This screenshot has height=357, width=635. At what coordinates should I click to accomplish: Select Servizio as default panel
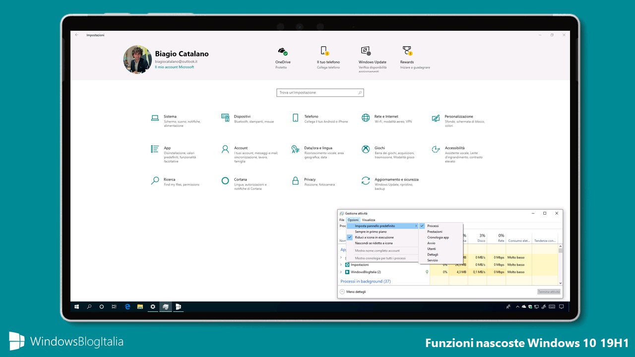point(441,260)
